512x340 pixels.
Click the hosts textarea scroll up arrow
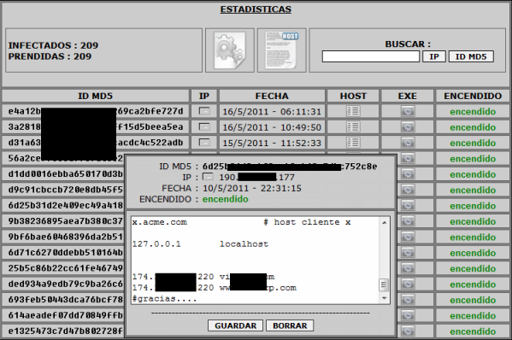(384, 222)
